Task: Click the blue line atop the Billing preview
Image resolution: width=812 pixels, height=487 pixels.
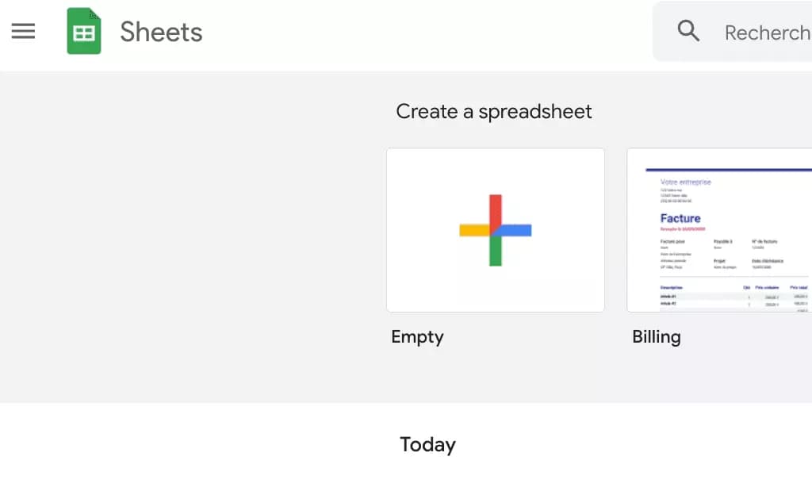Action: (729, 170)
